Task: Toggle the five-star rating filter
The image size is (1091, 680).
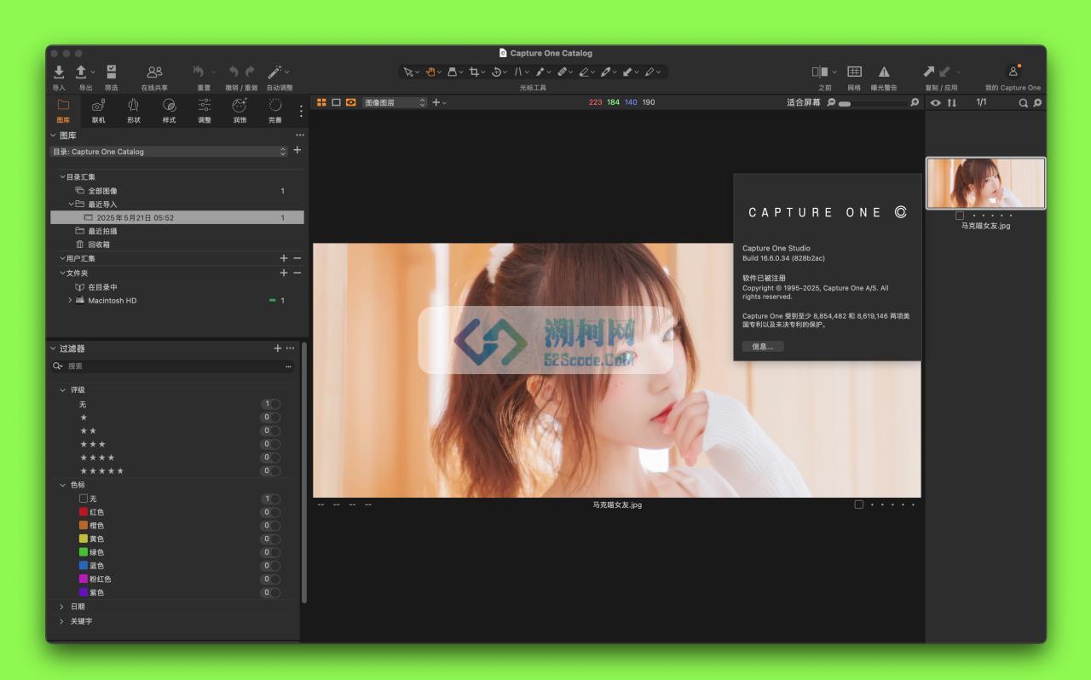Action: point(270,471)
